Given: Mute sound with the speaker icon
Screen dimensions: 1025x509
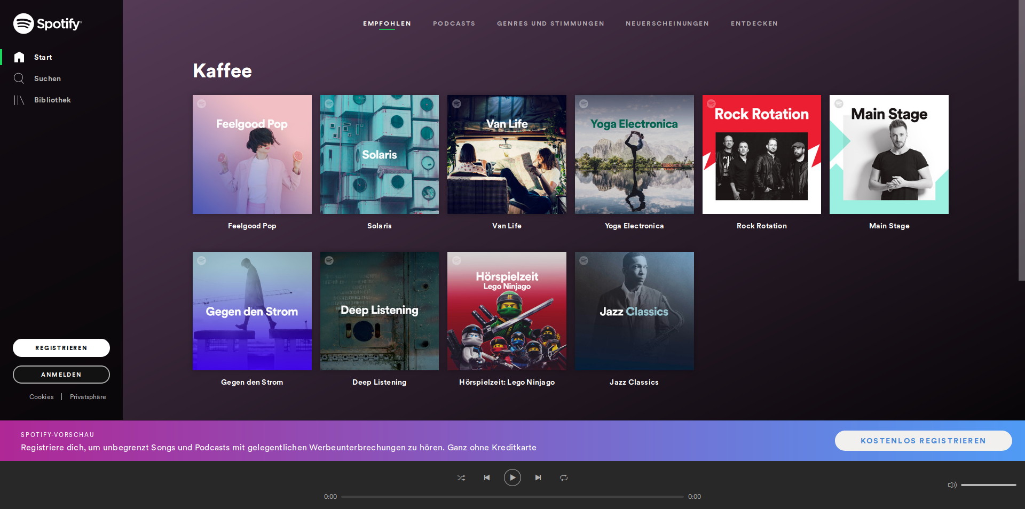Looking at the screenshot, I should pos(952,485).
